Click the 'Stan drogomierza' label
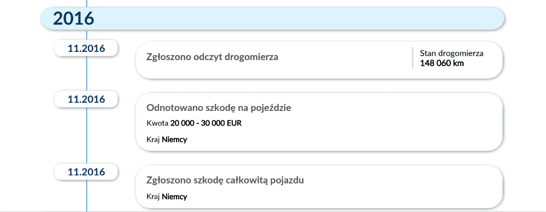Viewport: 546px width, 212px height. pos(451,54)
